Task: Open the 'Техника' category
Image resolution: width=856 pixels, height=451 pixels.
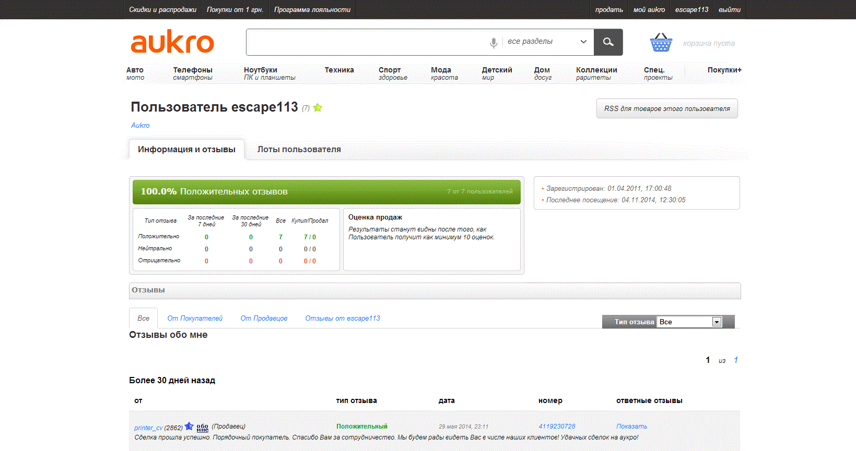Action: 339,70
